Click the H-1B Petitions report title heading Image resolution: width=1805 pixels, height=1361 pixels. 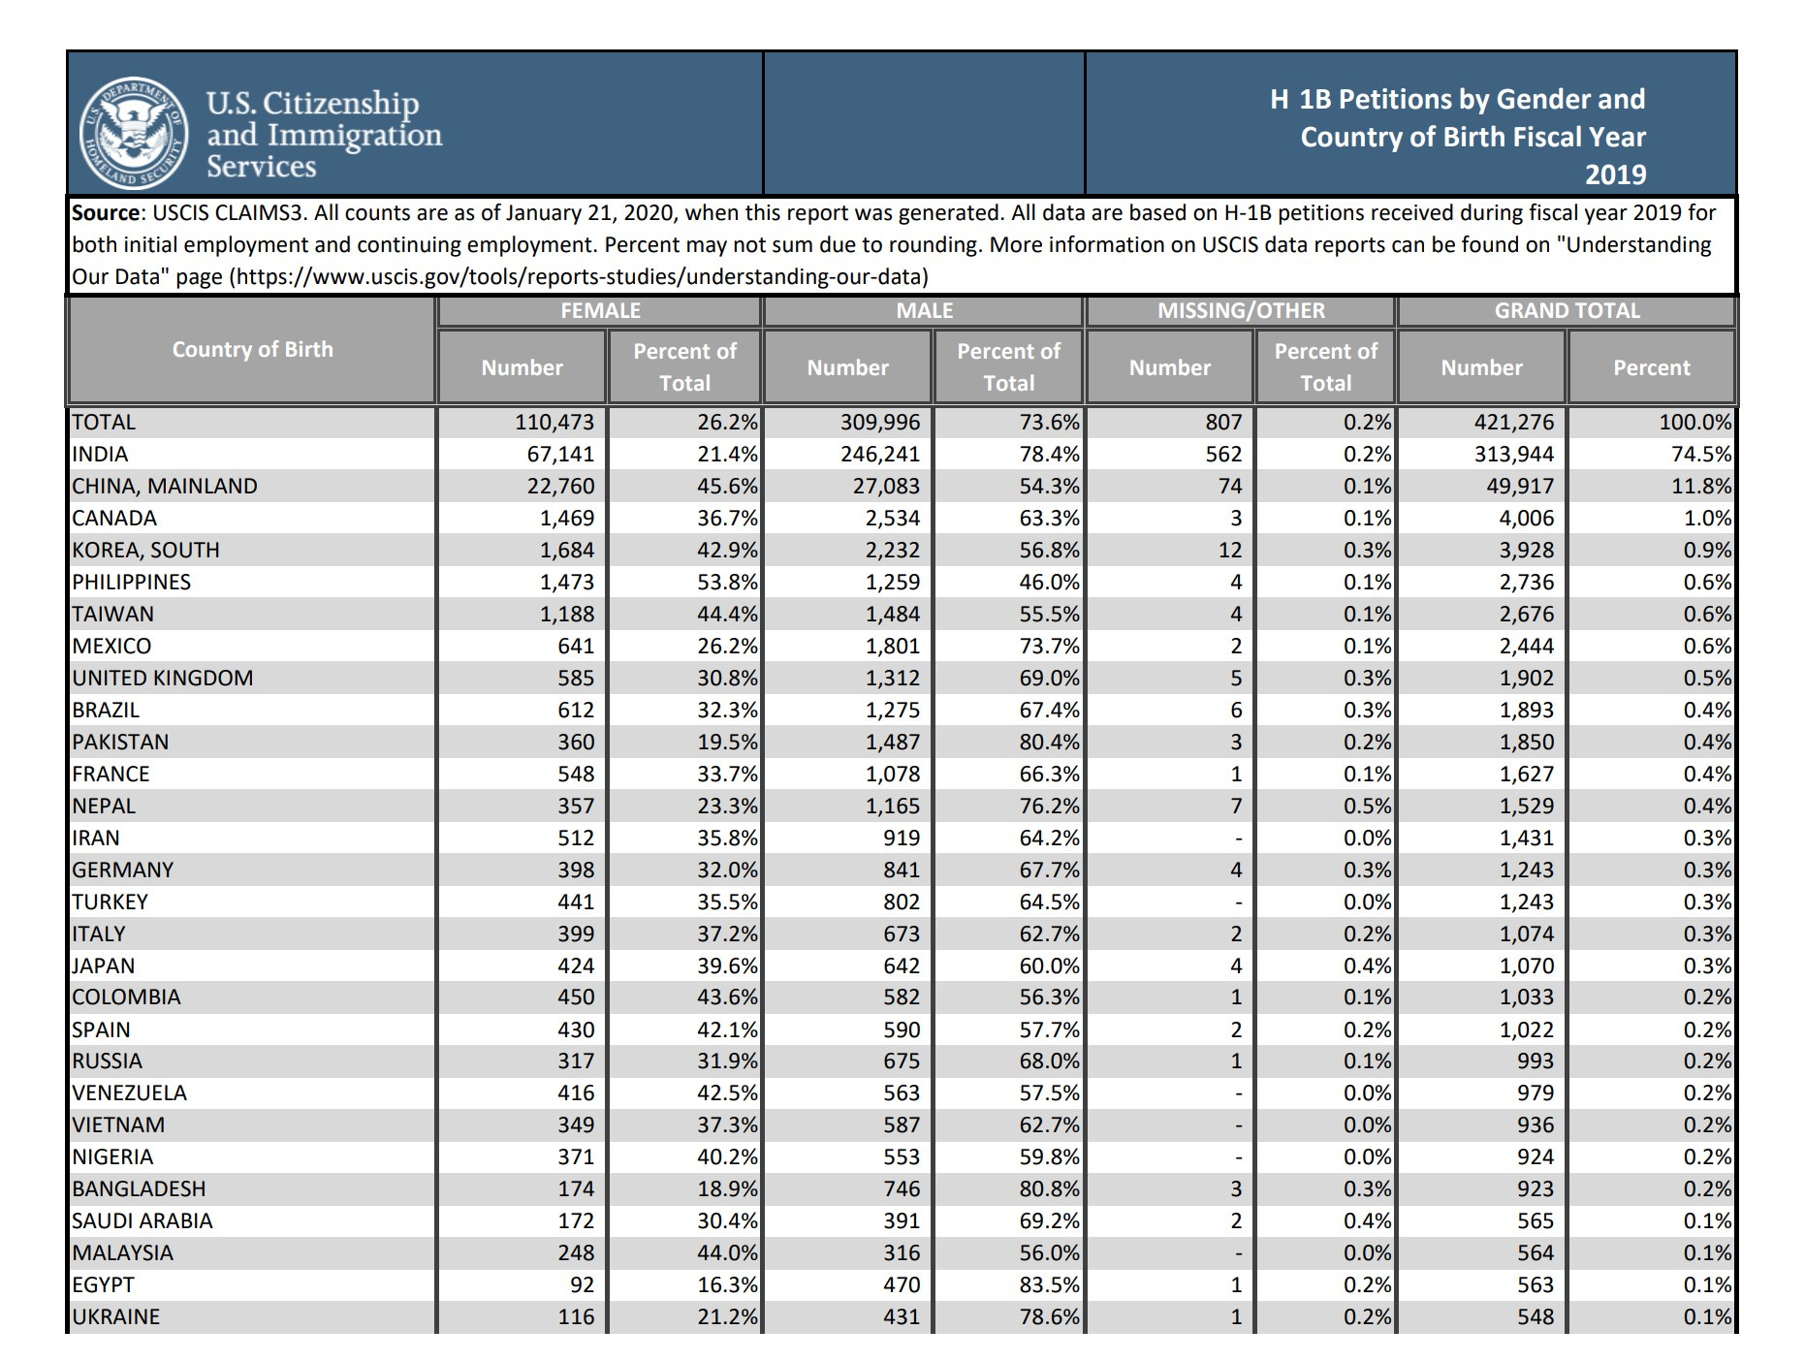pos(1458,137)
